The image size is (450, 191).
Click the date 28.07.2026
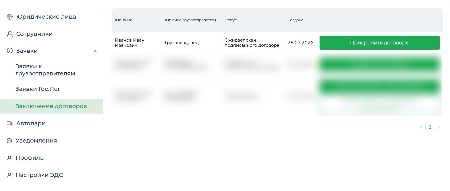(x=300, y=43)
